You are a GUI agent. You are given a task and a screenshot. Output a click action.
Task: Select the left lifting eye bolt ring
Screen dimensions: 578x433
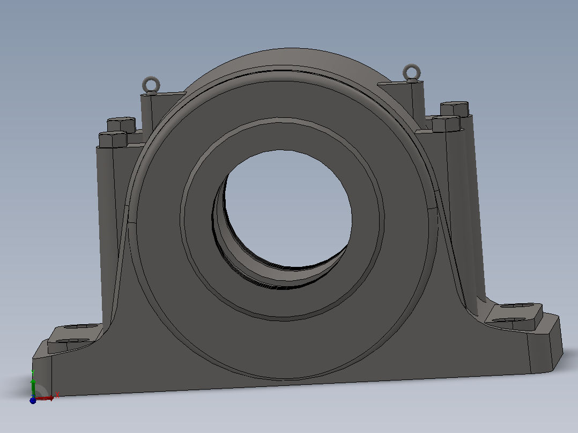point(151,85)
